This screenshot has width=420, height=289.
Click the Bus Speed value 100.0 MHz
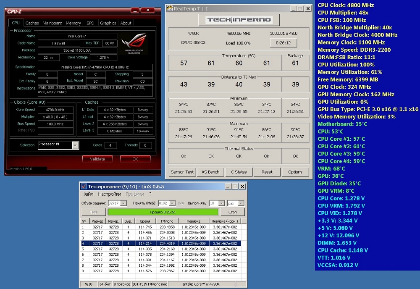click(55, 124)
